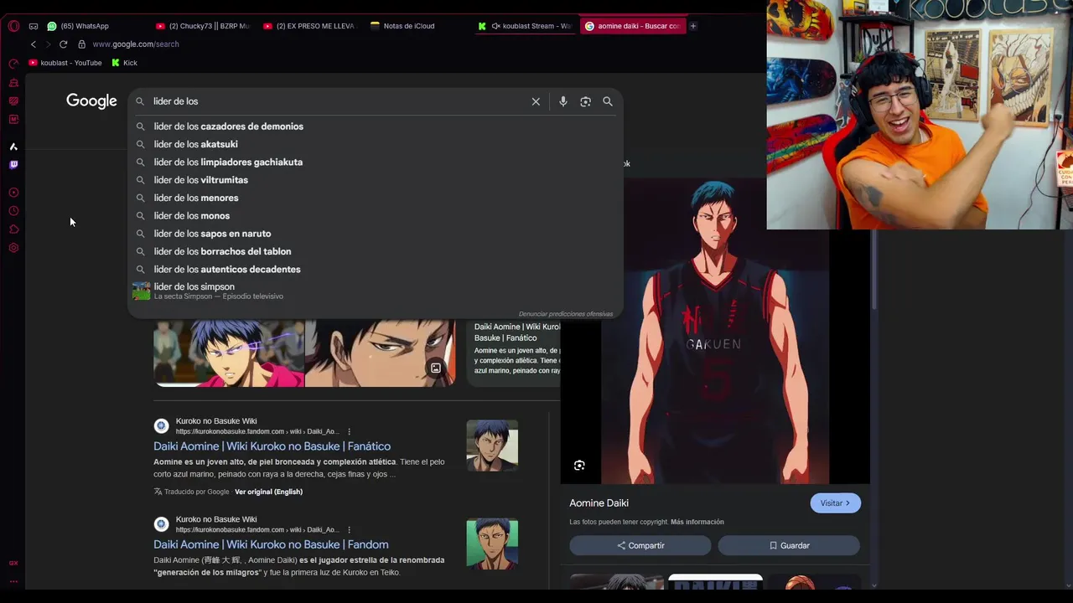Click the magnifier search submit icon
This screenshot has height=603, width=1073.
click(608, 101)
